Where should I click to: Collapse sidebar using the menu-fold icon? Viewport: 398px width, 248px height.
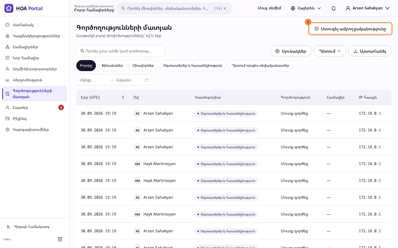pos(60,239)
